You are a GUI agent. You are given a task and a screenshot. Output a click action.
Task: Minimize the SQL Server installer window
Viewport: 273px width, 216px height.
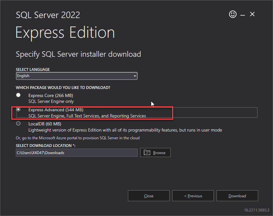click(x=243, y=15)
